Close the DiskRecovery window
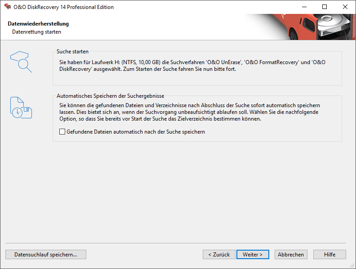Screen dimensions: 356x269 point(345,7)
